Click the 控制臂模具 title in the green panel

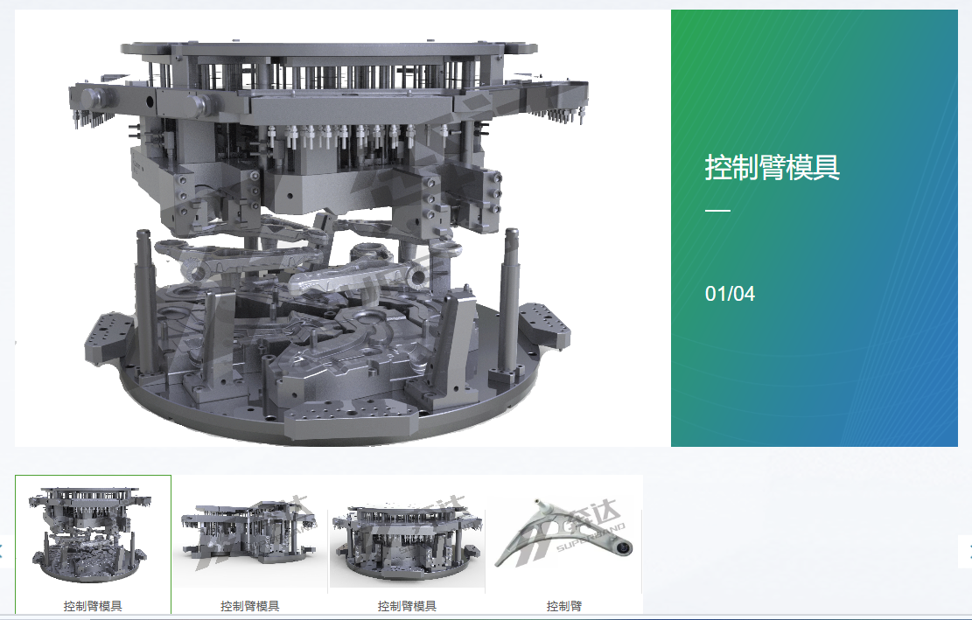(x=772, y=167)
